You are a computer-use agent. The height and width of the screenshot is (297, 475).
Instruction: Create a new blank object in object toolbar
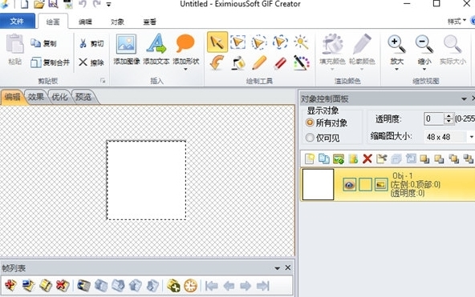pos(309,159)
